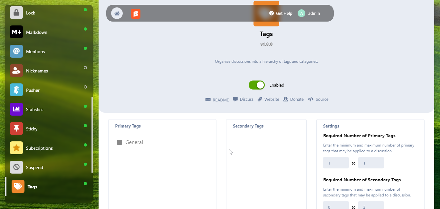Select the Pusher feather icon
The image size is (440, 209).
tap(16, 90)
